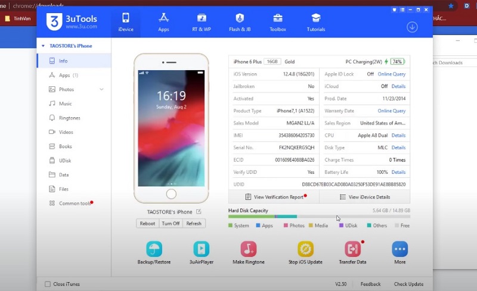
Task: Click the V2.50 version label
Action: [x=340, y=284]
